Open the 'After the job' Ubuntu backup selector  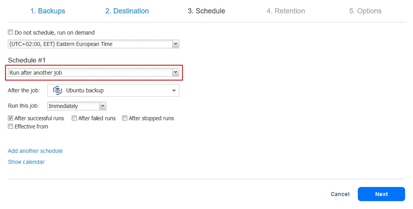click(113, 90)
